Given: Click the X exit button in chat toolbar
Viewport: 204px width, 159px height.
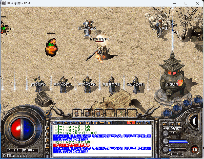Looking at the screenshot, I should pyautogui.click(x=147, y=123).
